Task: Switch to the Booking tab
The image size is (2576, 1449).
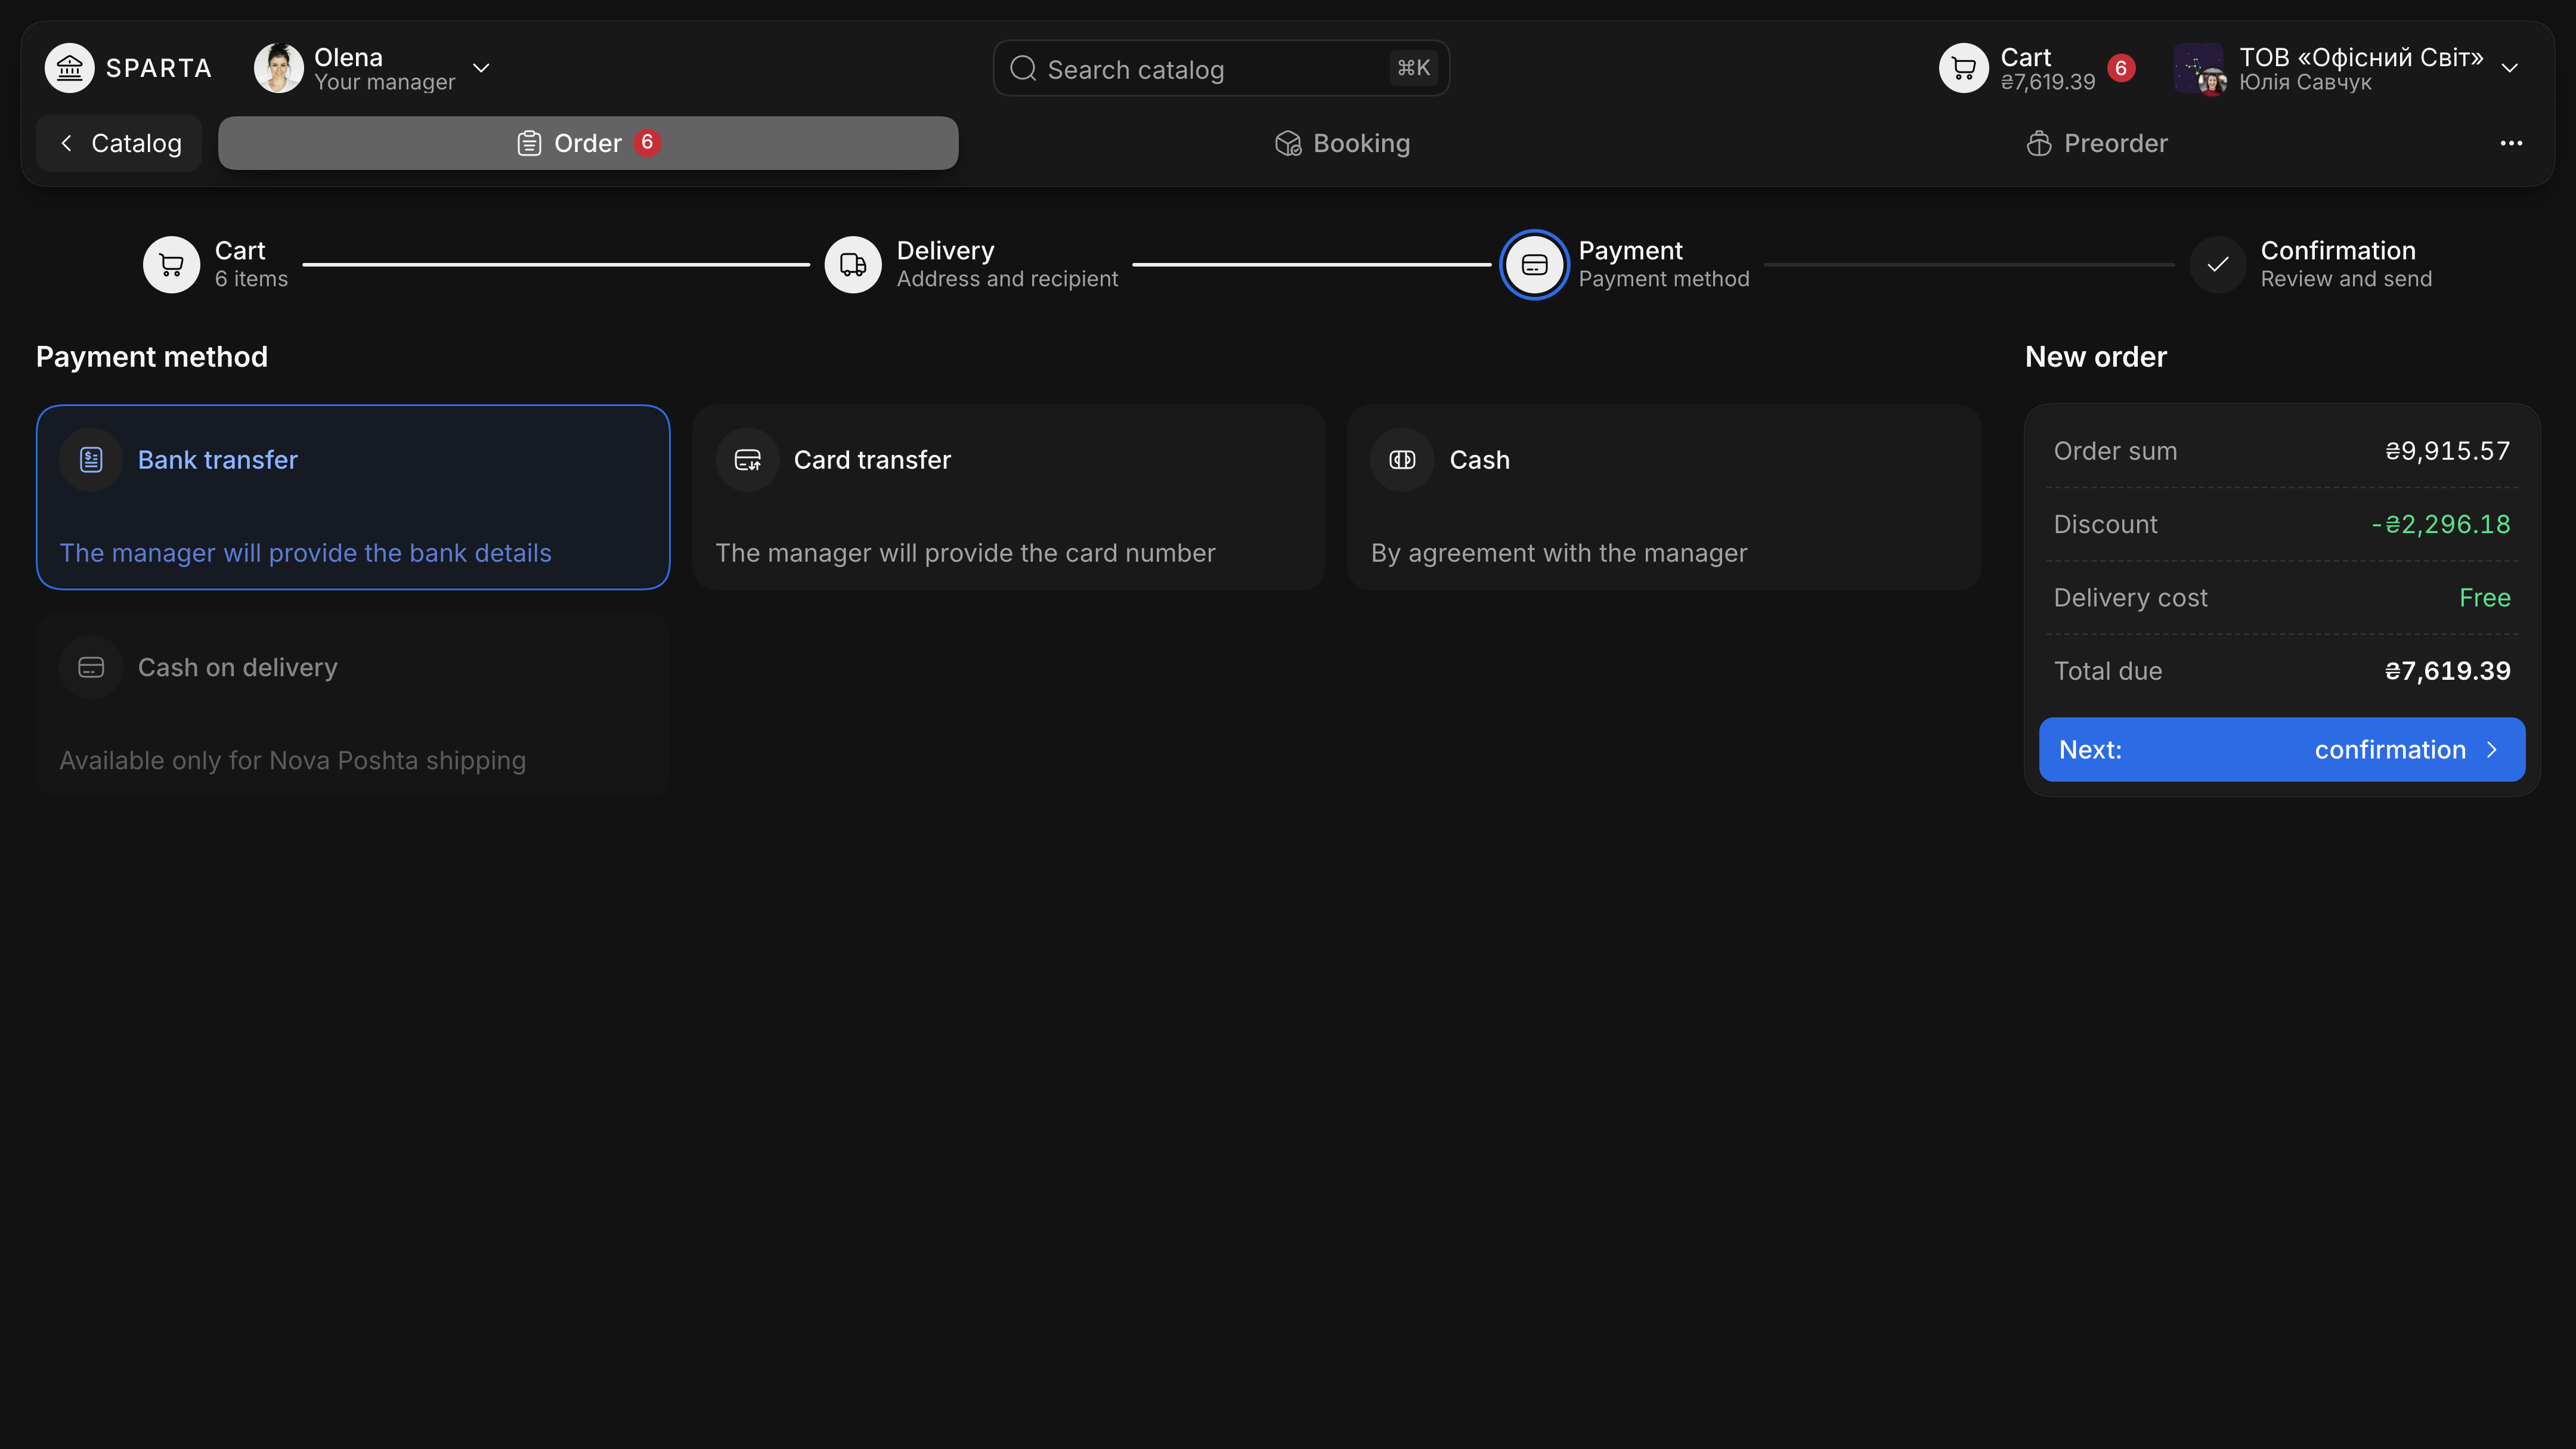Action: click(x=1342, y=143)
